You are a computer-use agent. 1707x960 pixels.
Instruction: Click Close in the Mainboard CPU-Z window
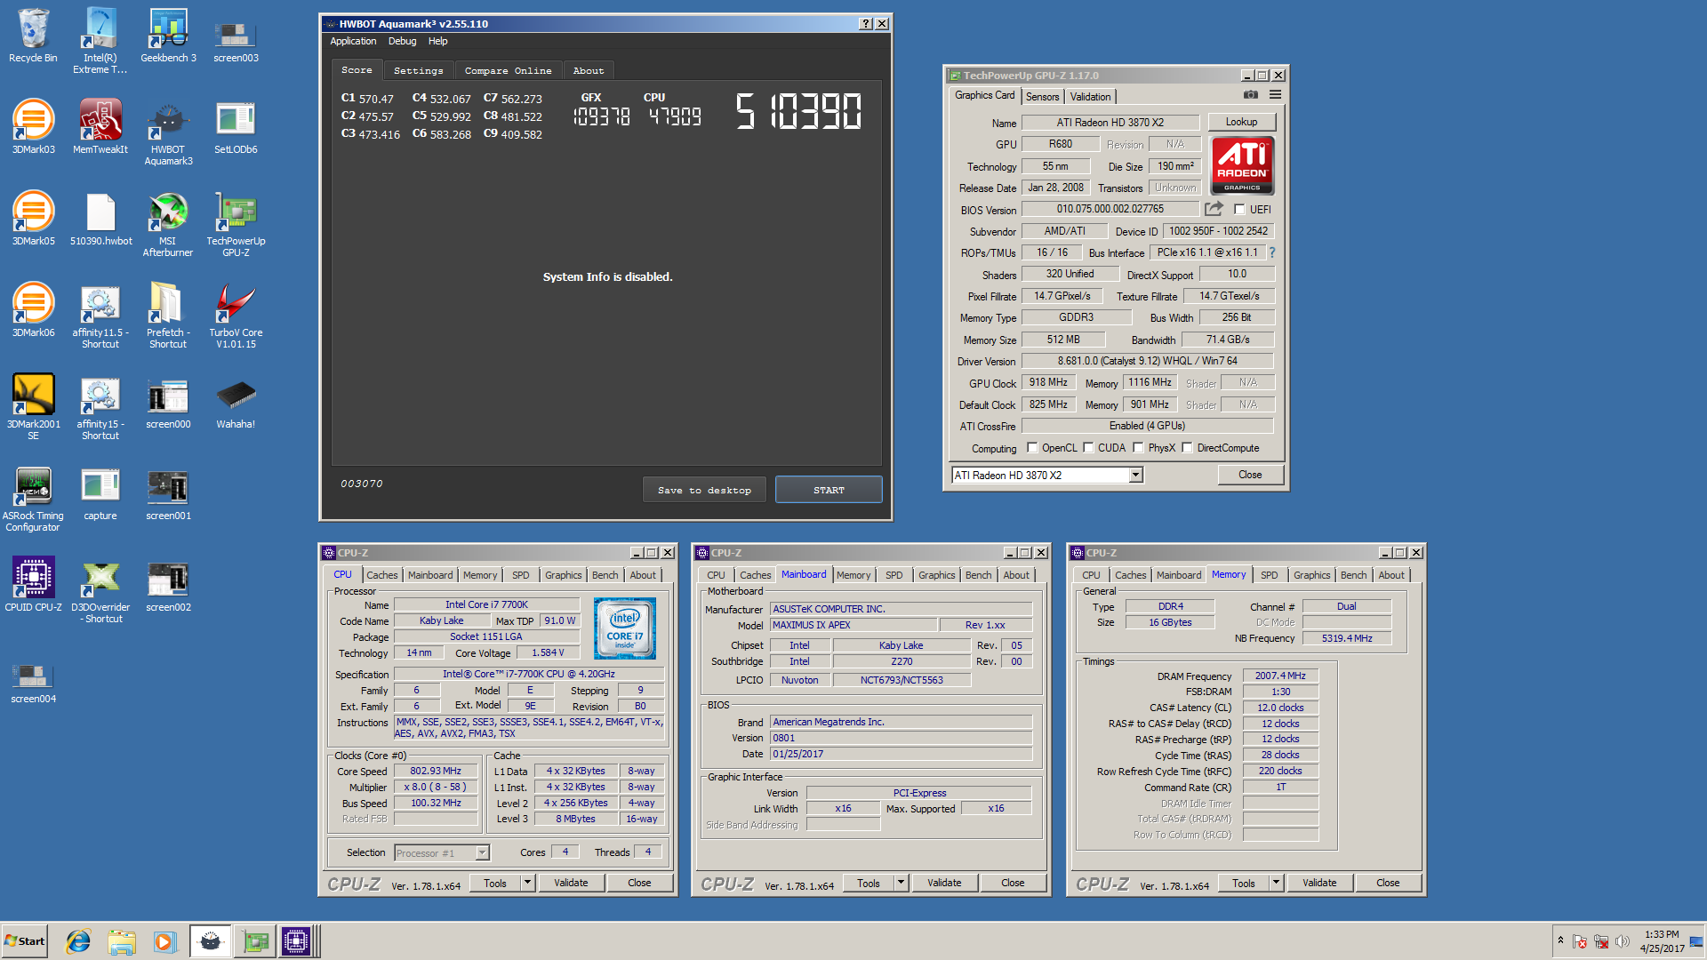1013,883
